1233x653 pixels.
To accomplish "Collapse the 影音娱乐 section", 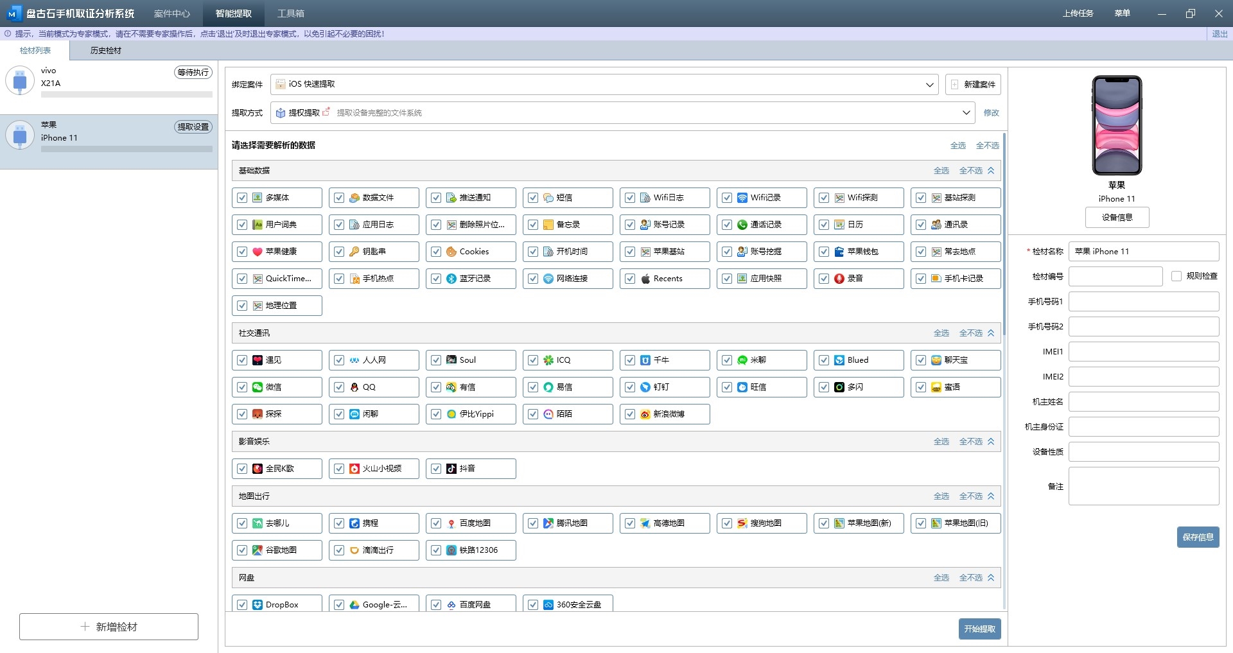I will [991, 442].
